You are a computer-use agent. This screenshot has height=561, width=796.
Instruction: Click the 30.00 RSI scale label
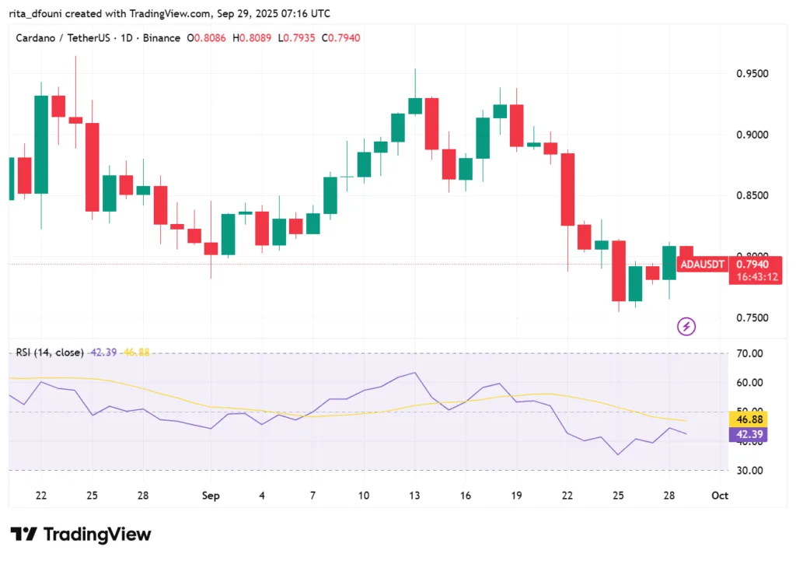(749, 471)
